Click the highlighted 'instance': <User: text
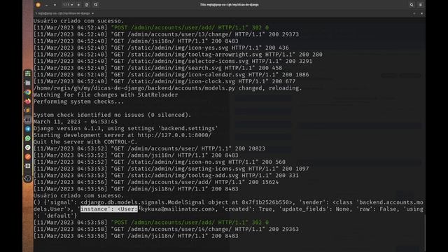This screenshot has height=252, width=448. click(x=109, y=209)
